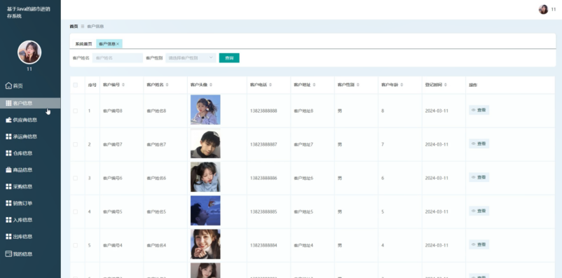Check the checkbox for row 客户编号4

(x=75, y=245)
